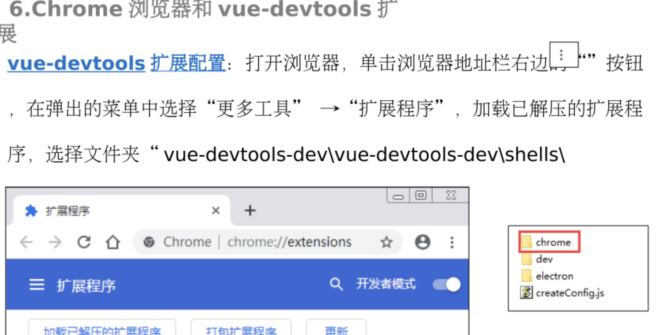Screen dimensions: 656x335
Task: Click the Chrome site info icon in address bar
Action: pos(149,242)
